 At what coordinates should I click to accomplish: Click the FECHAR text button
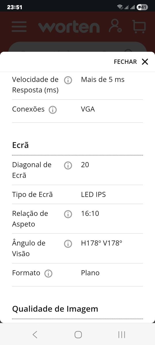point(125,62)
